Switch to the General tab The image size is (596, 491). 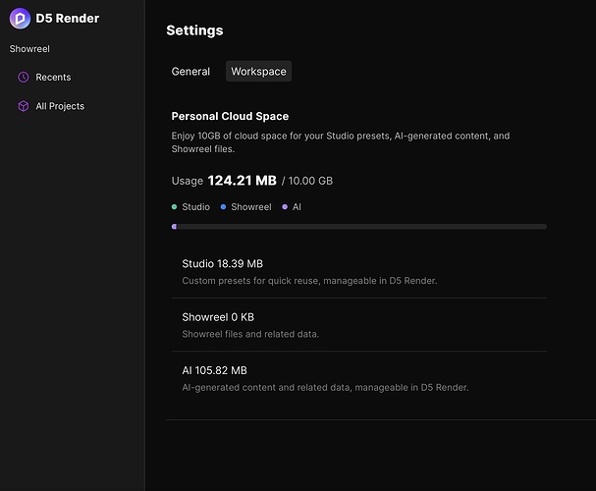pos(190,72)
